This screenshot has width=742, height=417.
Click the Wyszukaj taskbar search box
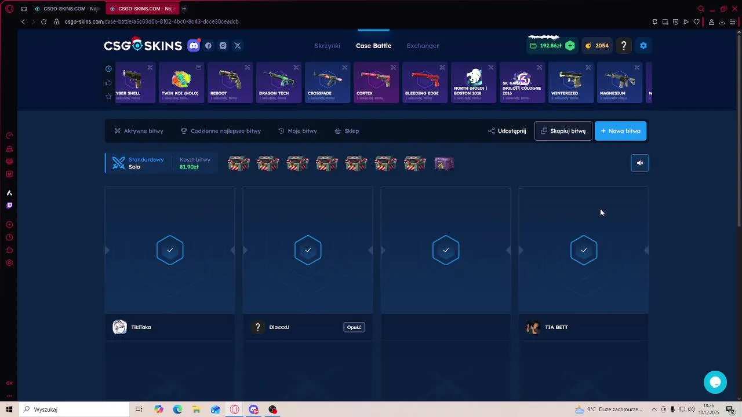(74, 409)
